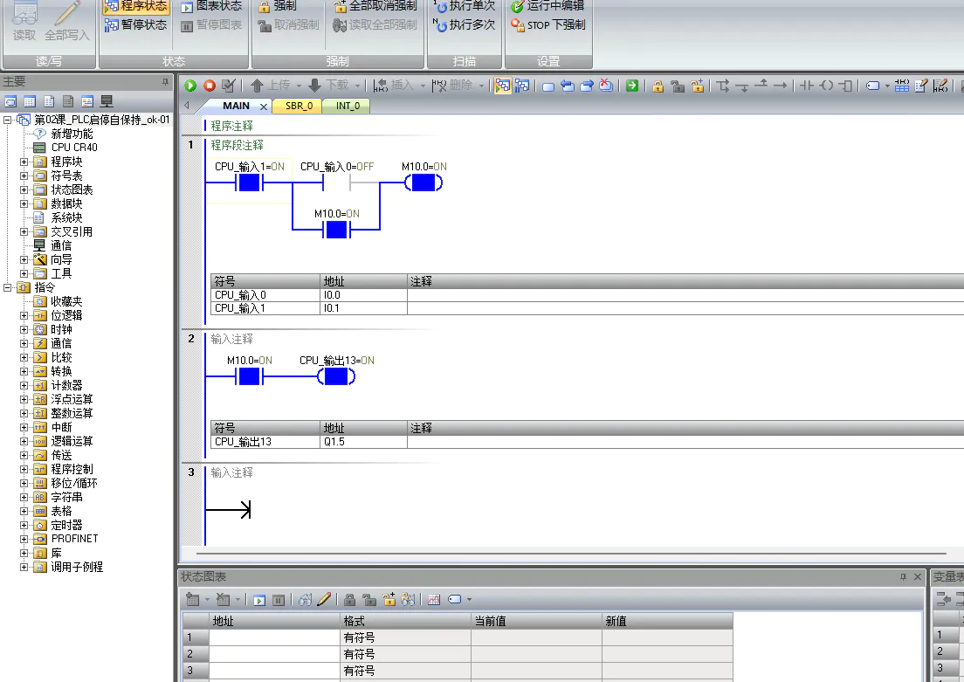Screen dimensions: 964x682
Task: Open the 删除 delete dropdown arrow
Action: (481, 86)
